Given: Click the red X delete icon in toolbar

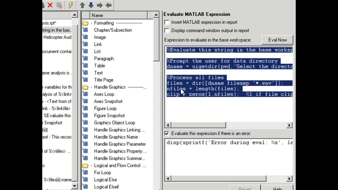Looking at the screenshot, I should point(50,5).
